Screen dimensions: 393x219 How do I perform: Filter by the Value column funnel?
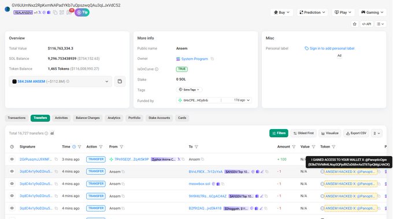click(x=313, y=147)
